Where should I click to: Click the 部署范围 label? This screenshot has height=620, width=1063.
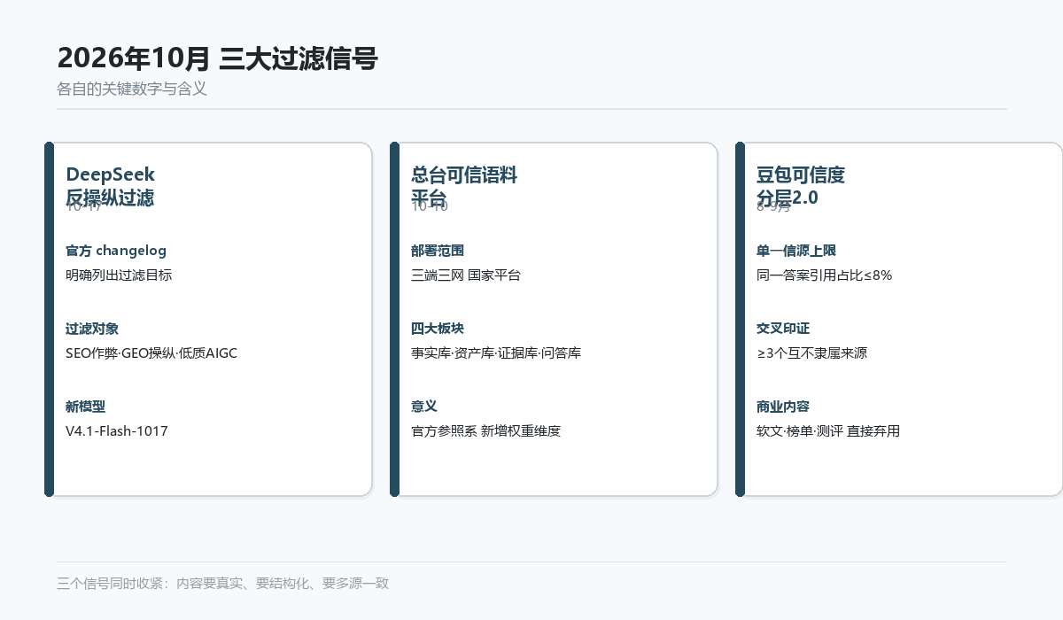point(438,251)
